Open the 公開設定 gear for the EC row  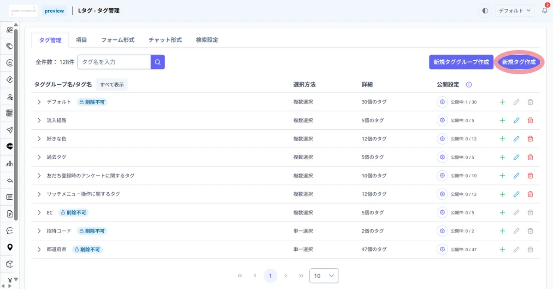click(442, 213)
